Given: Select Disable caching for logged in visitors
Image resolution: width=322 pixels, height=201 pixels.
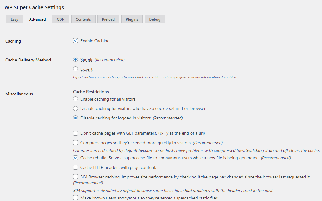Looking at the screenshot, I should pos(76,118).
